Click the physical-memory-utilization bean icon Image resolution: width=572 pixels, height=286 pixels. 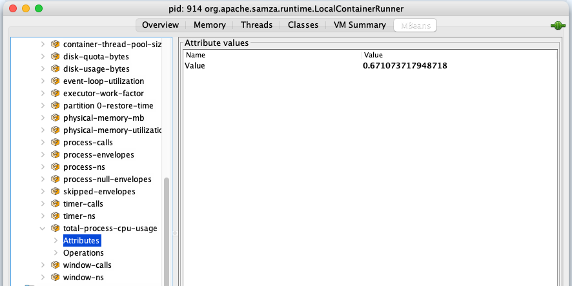pyautogui.click(x=55, y=130)
